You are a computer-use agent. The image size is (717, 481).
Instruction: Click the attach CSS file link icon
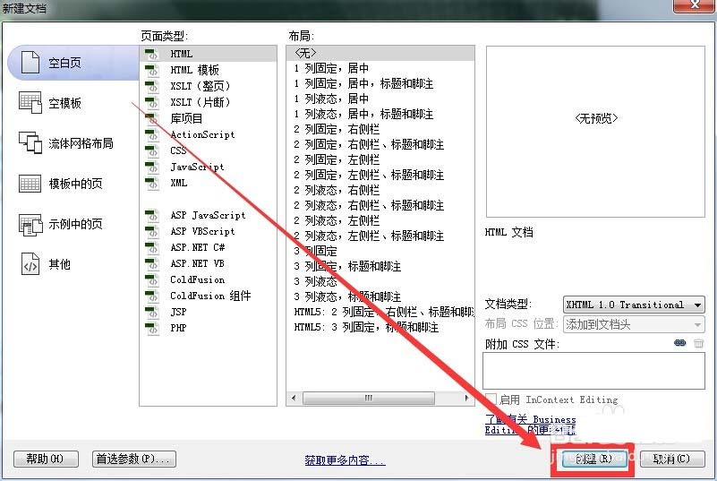679,344
